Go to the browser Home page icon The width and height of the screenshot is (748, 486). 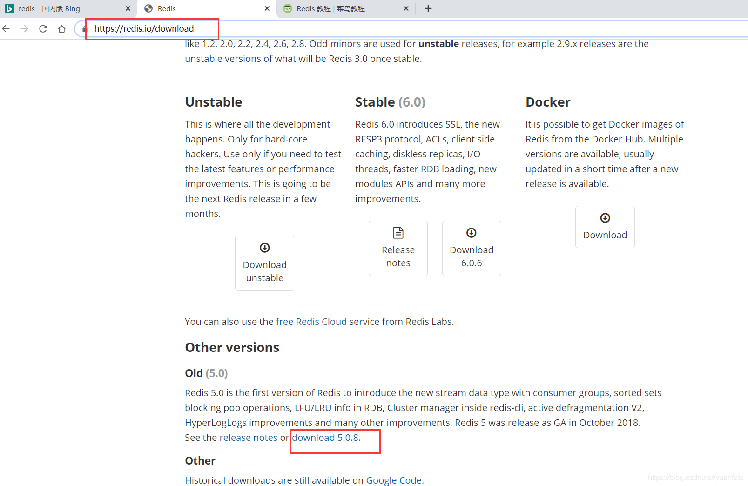(61, 29)
